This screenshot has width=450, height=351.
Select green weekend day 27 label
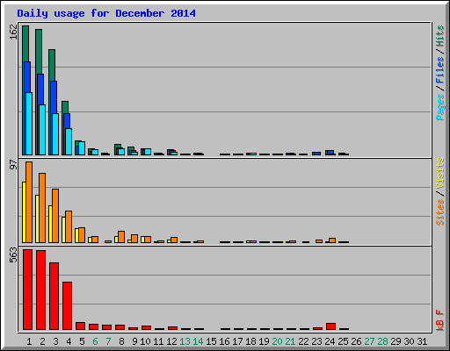[369, 341]
